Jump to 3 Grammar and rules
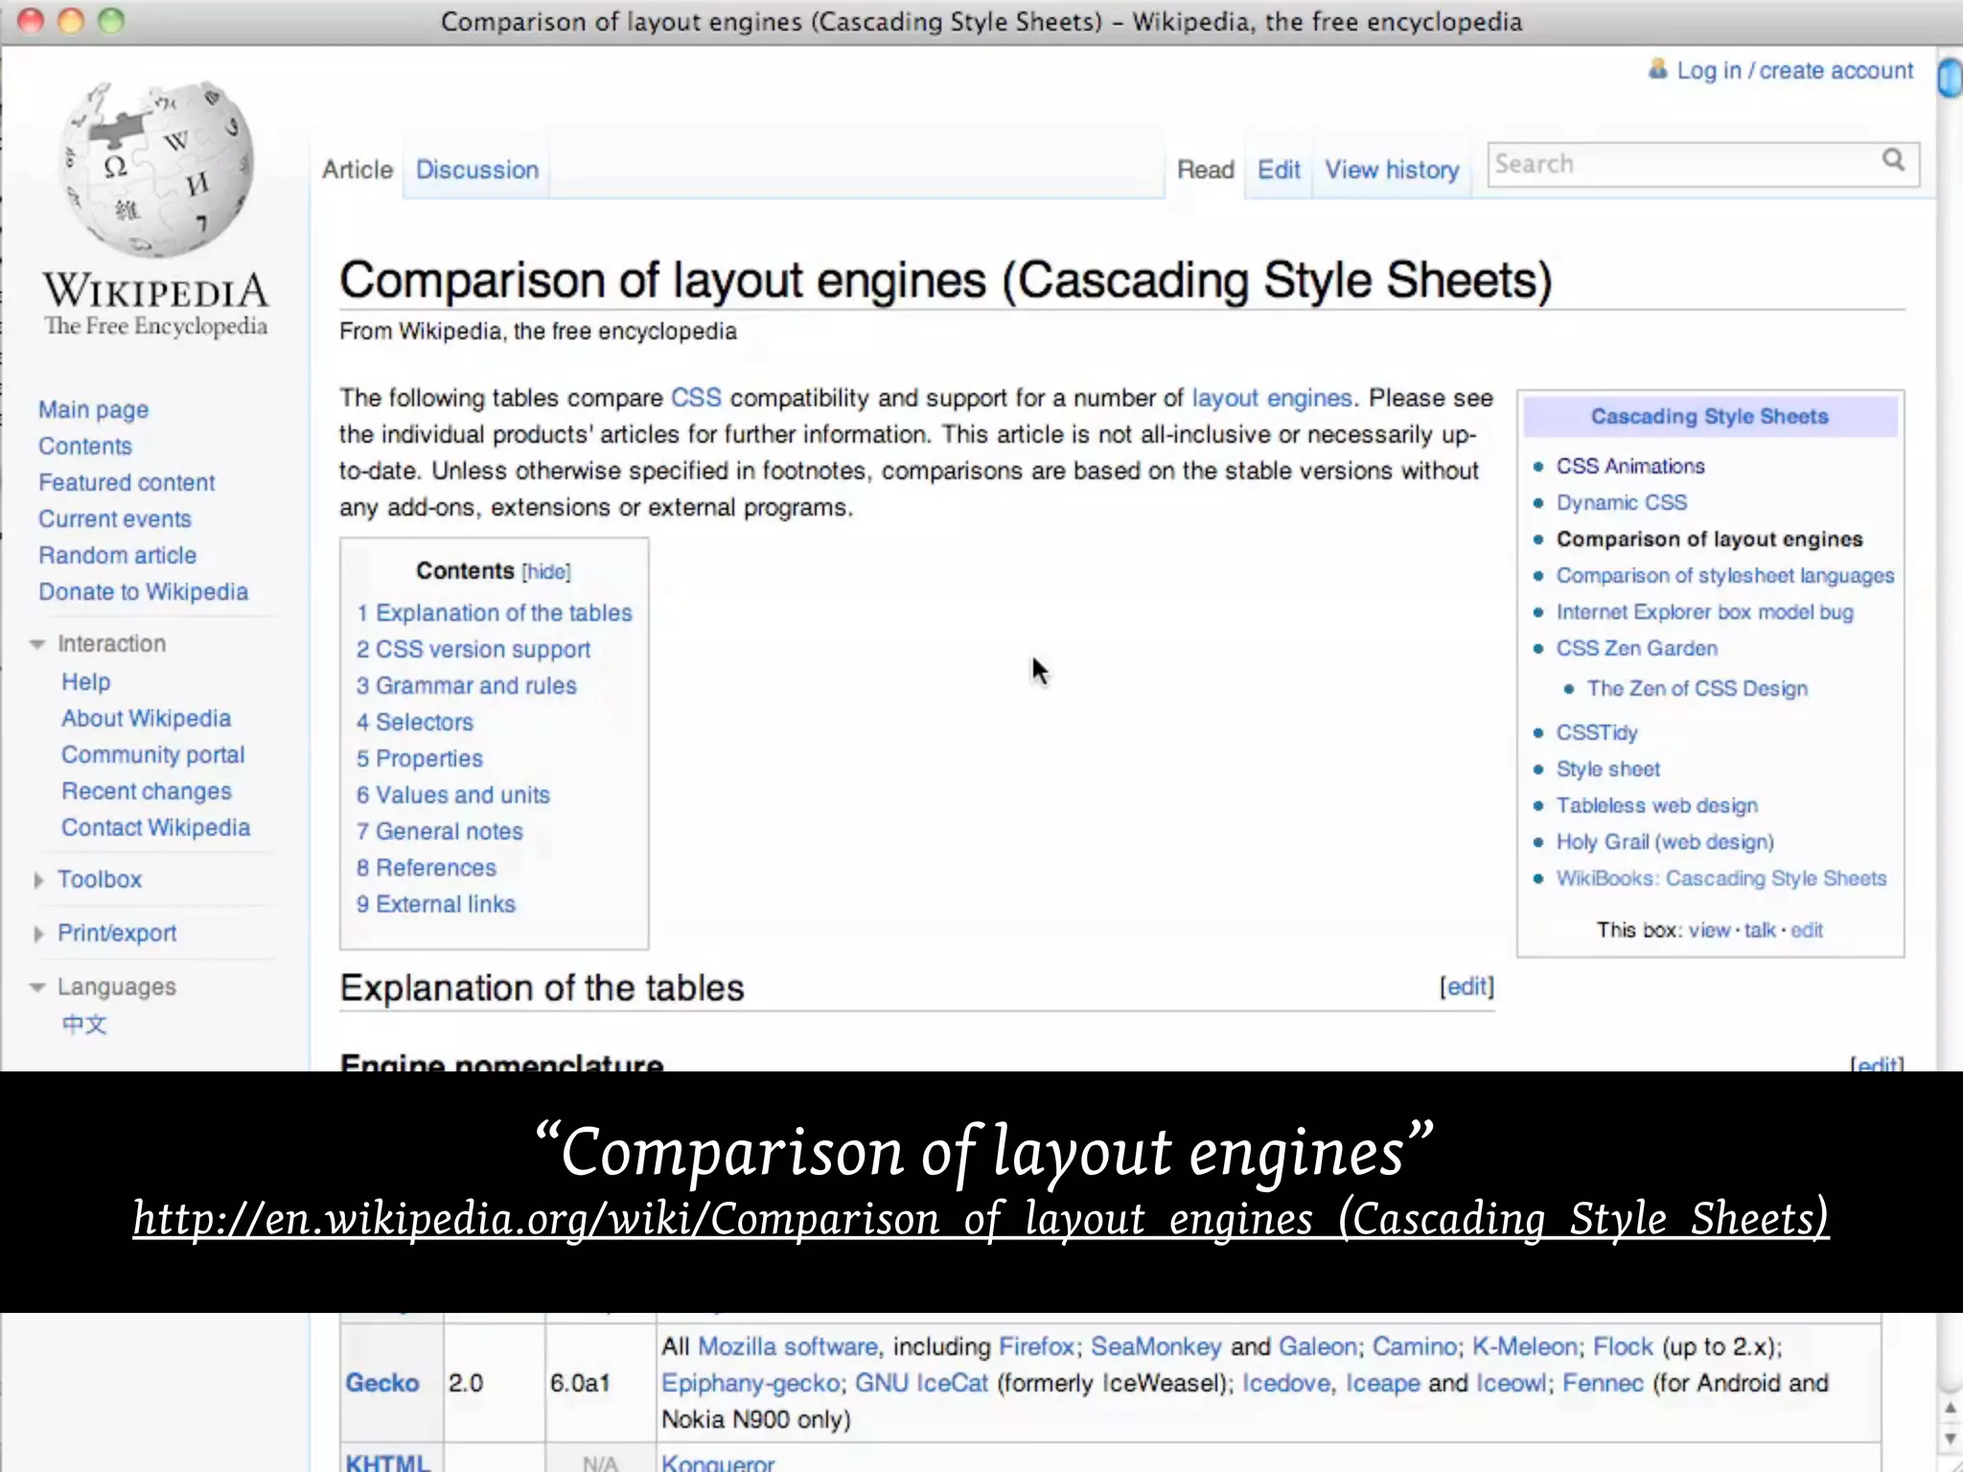 click(x=467, y=685)
